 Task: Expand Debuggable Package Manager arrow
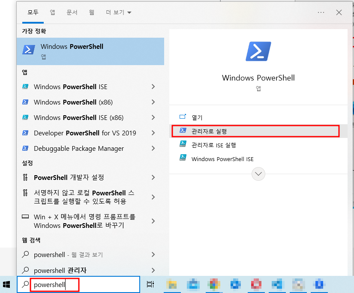click(x=153, y=148)
